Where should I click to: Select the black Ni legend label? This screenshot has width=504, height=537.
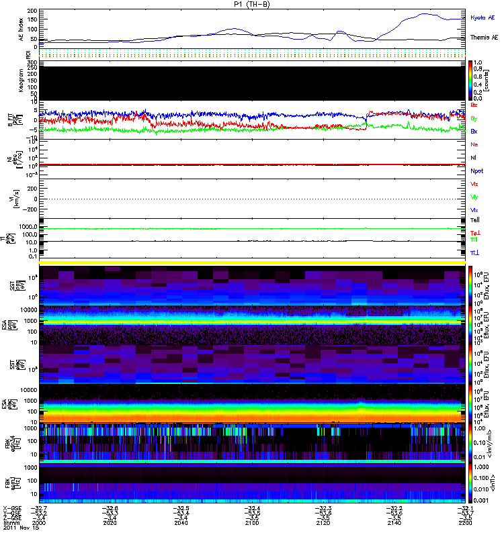tap(473, 158)
